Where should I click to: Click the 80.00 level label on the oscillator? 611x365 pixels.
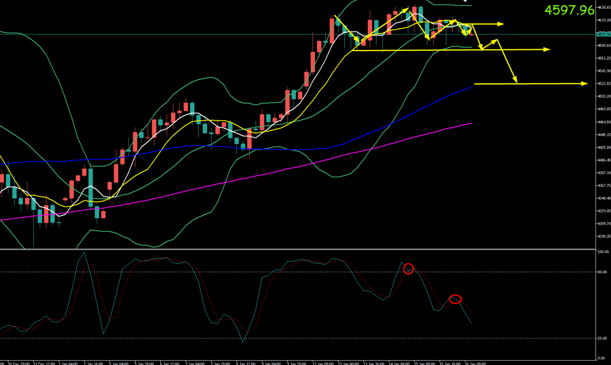602,272
